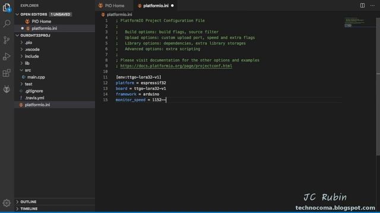The width and height of the screenshot is (380, 213).
Task: Click the 'board = ttgo-lora32-v1' line
Action: (141, 88)
